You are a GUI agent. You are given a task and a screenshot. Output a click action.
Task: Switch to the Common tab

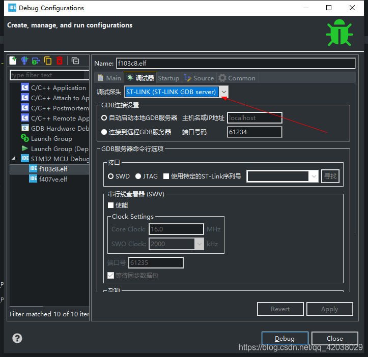click(237, 78)
